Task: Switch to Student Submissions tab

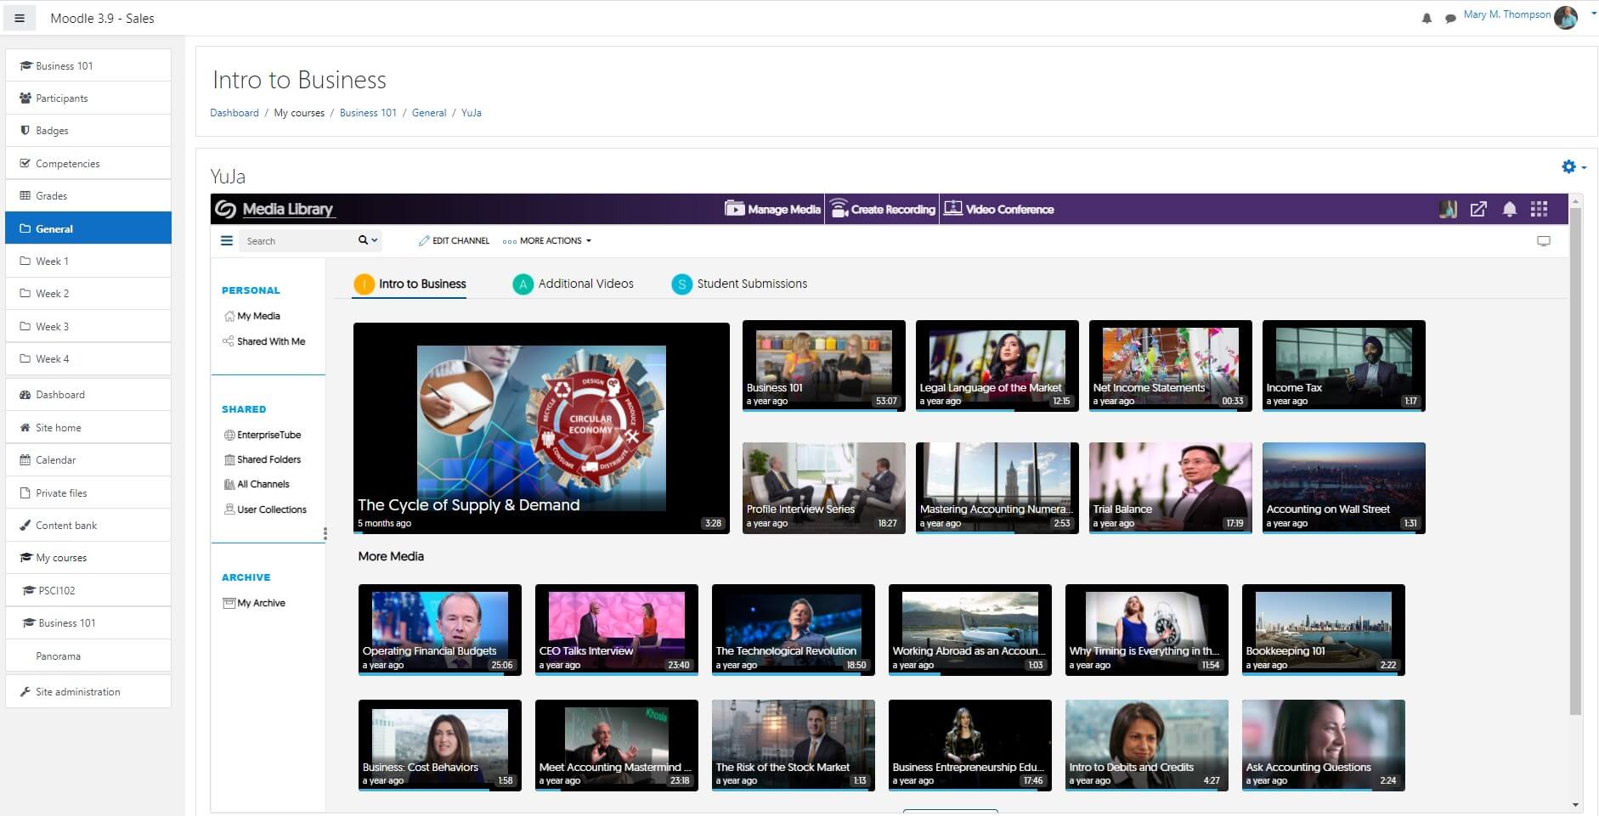Action: pos(739,284)
